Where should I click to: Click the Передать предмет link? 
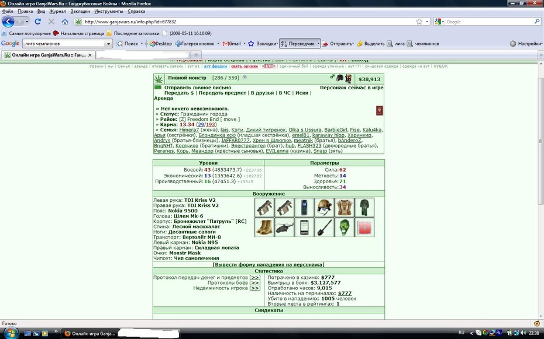coord(222,93)
